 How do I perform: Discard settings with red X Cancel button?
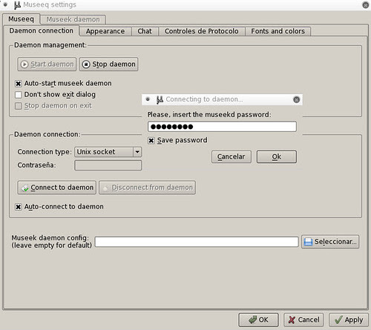pyautogui.click(x=304, y=320)
